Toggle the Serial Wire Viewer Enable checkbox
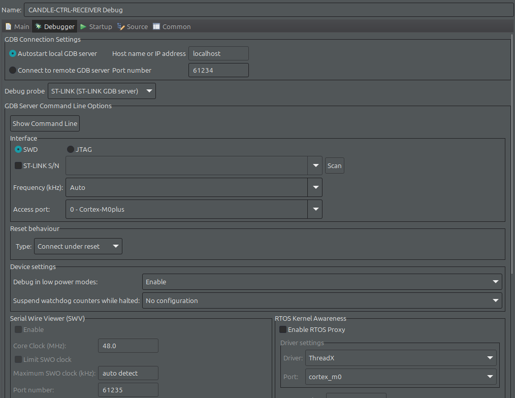The image size is (515, 398). (x=19, y=329)
